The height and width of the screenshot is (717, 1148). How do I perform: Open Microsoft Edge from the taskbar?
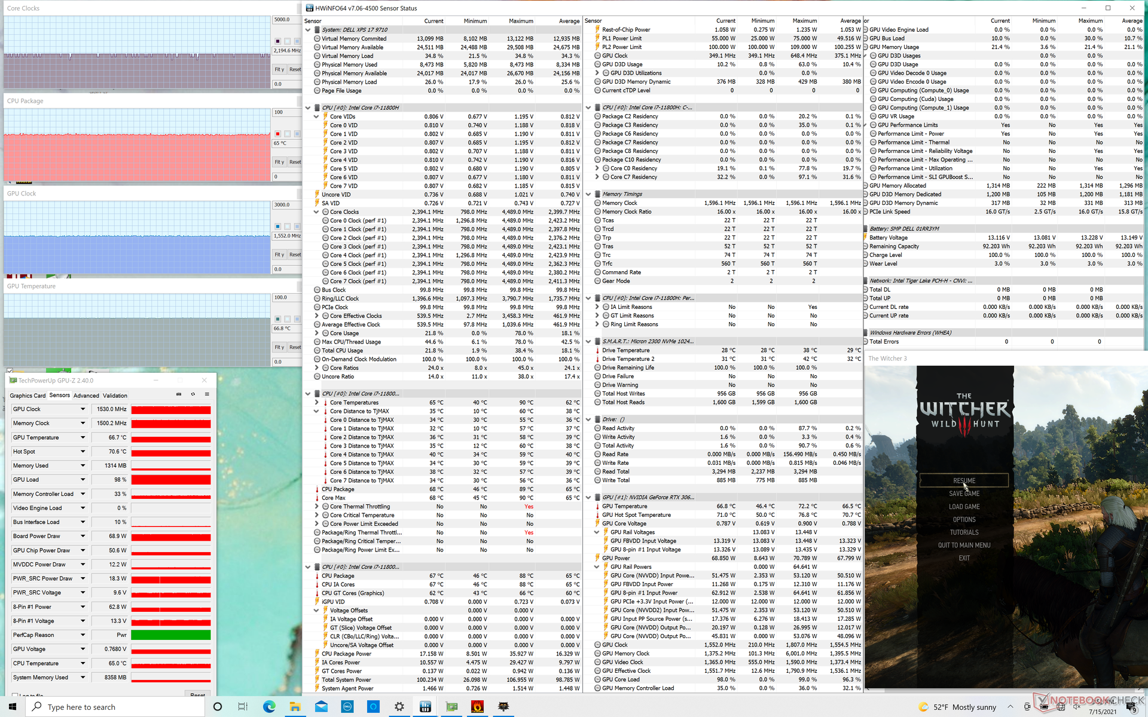click(x=269, y=707)
